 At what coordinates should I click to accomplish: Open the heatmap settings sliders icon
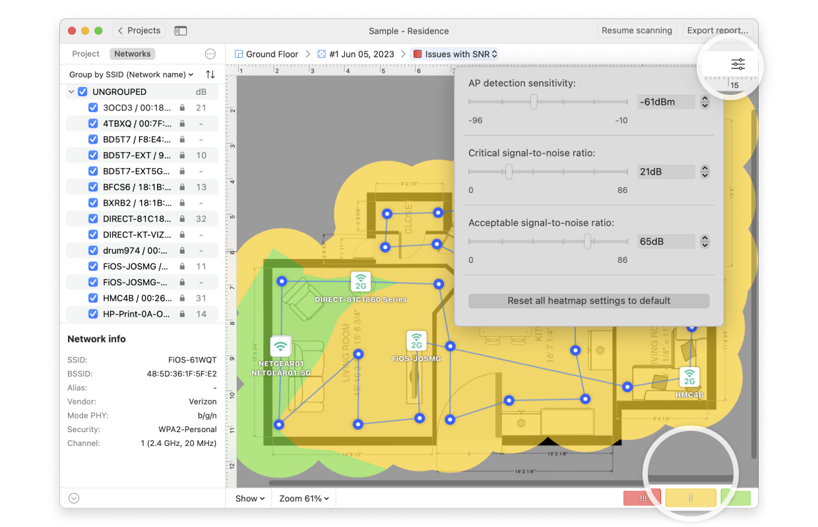[x=738, y=64]
